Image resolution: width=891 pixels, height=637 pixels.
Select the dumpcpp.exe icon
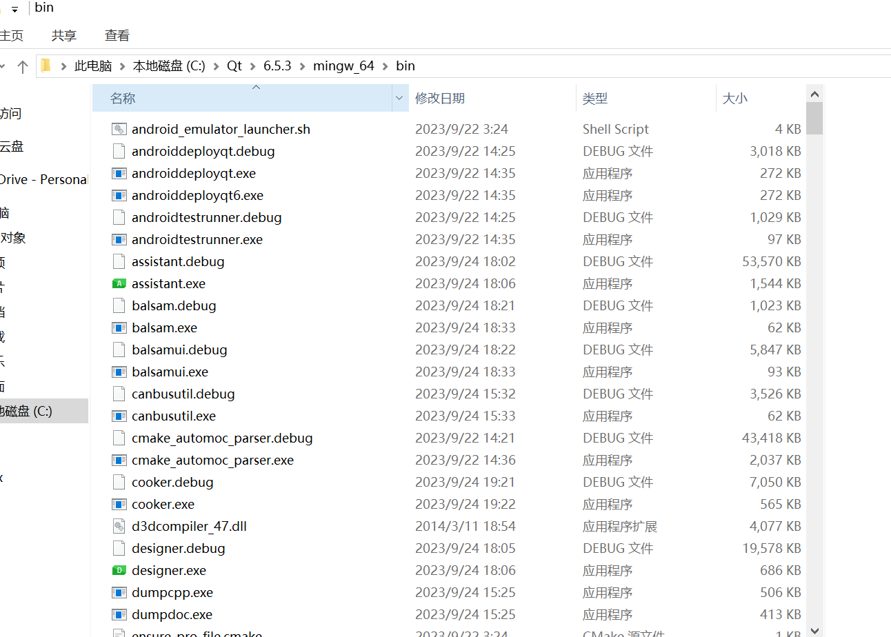[118, 592]
